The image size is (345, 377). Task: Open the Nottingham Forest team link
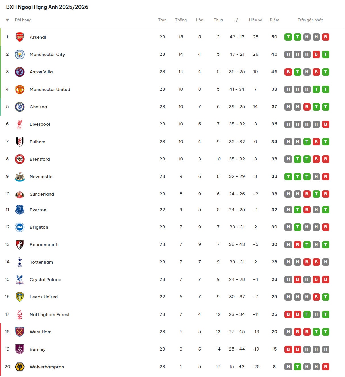[x=49, y=314]
